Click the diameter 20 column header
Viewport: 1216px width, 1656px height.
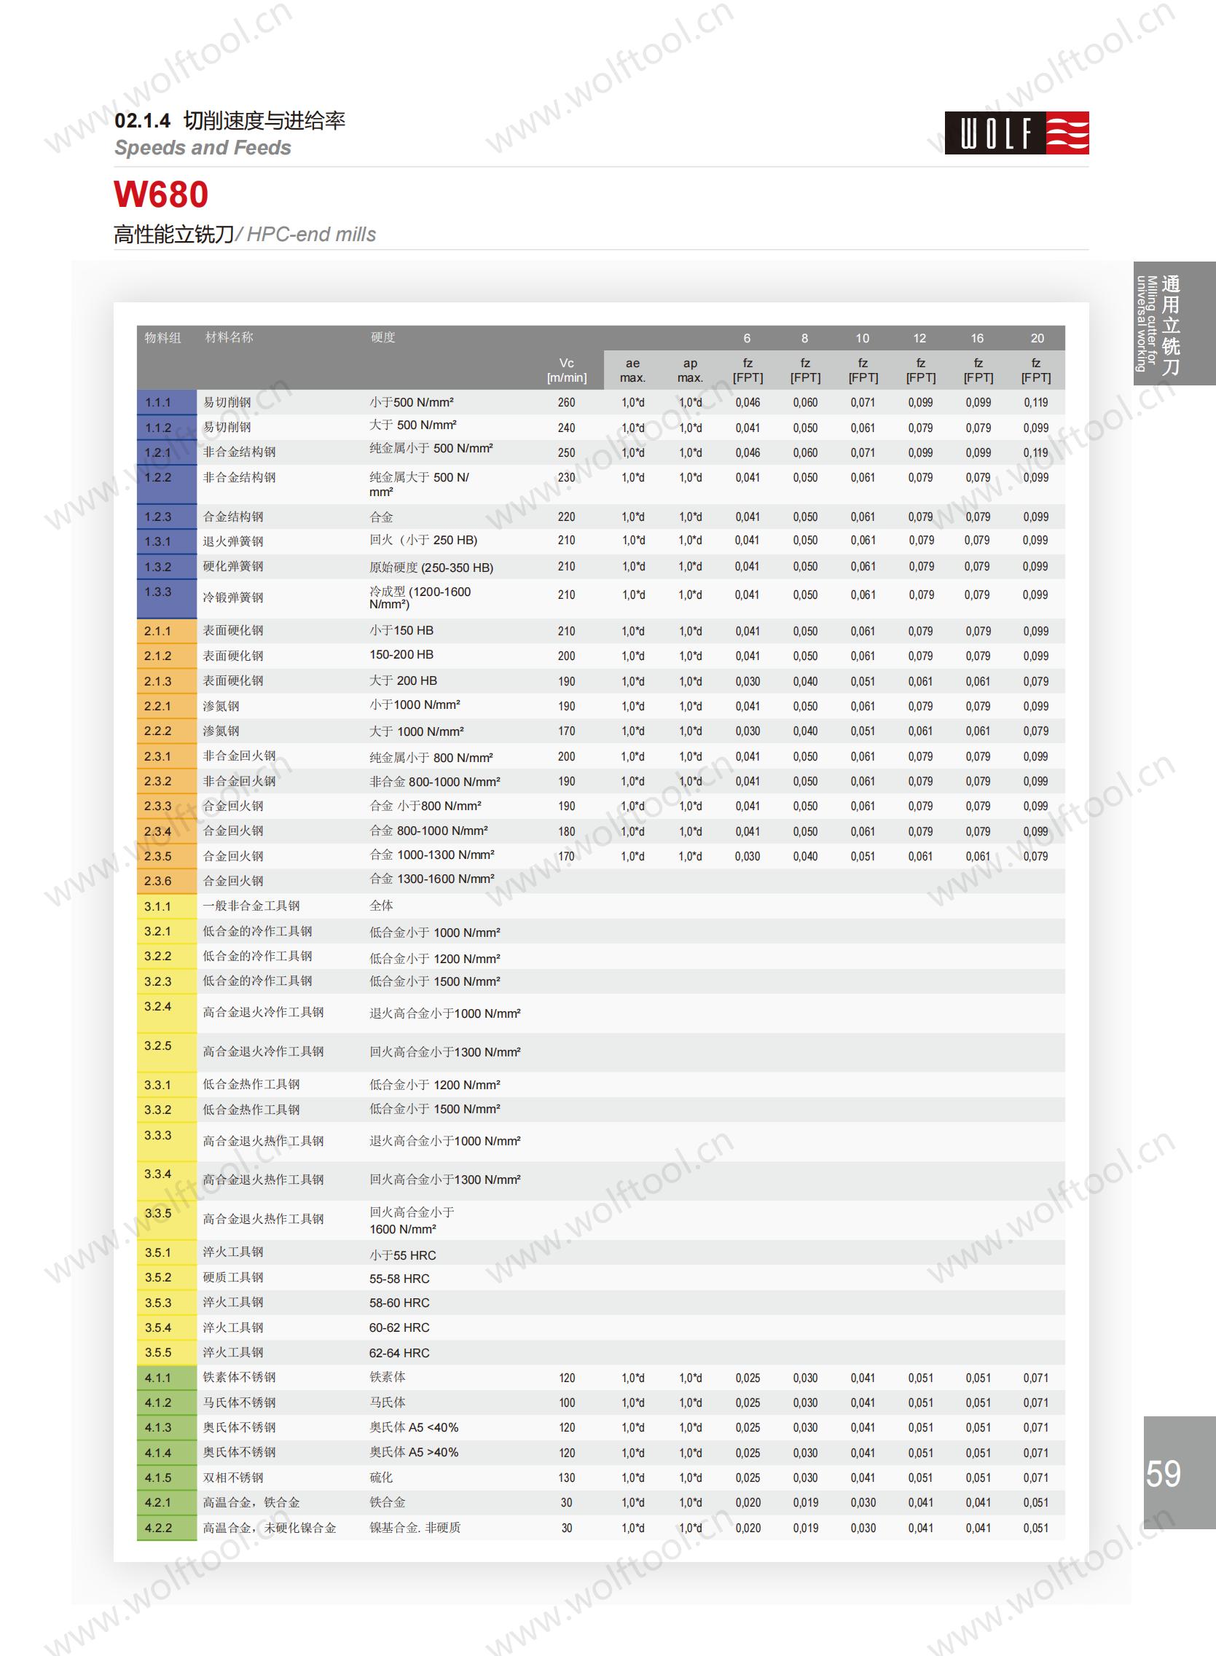(x=1036, y=339)
